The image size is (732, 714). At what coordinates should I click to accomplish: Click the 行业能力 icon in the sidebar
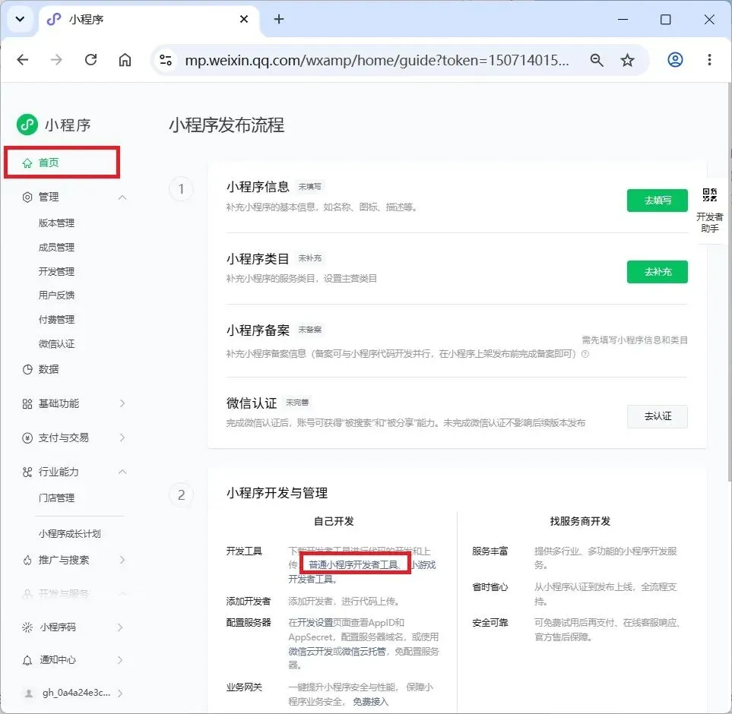pos(27,472)
